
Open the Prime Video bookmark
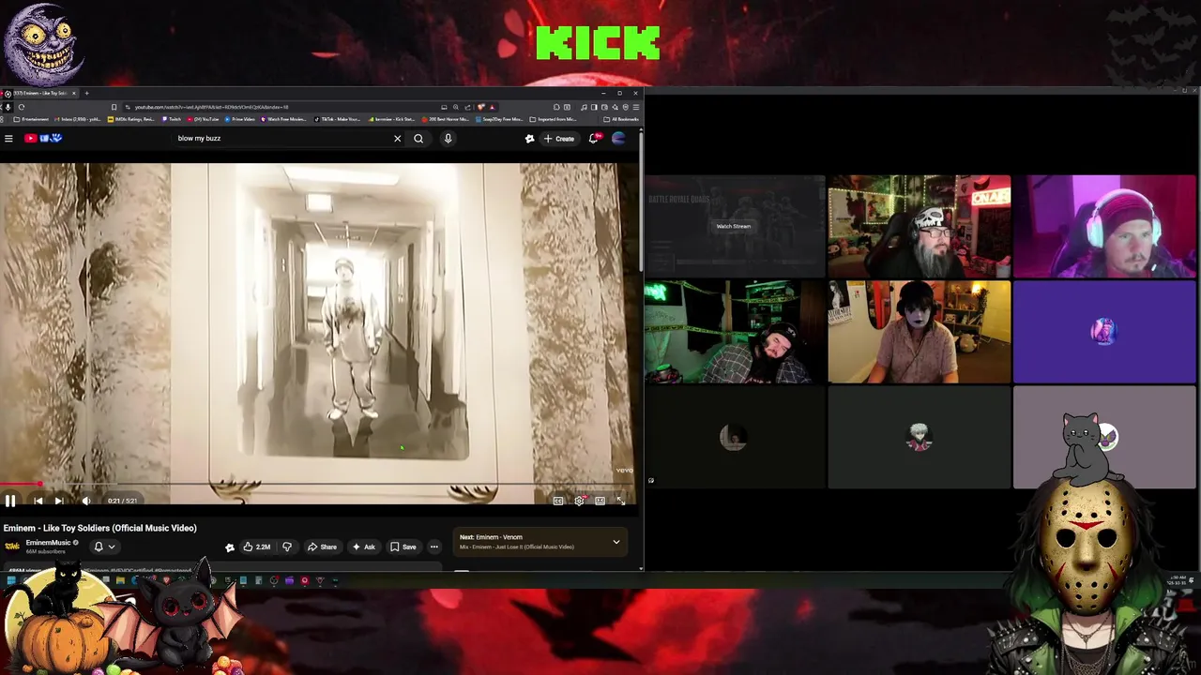pos(240,119)
